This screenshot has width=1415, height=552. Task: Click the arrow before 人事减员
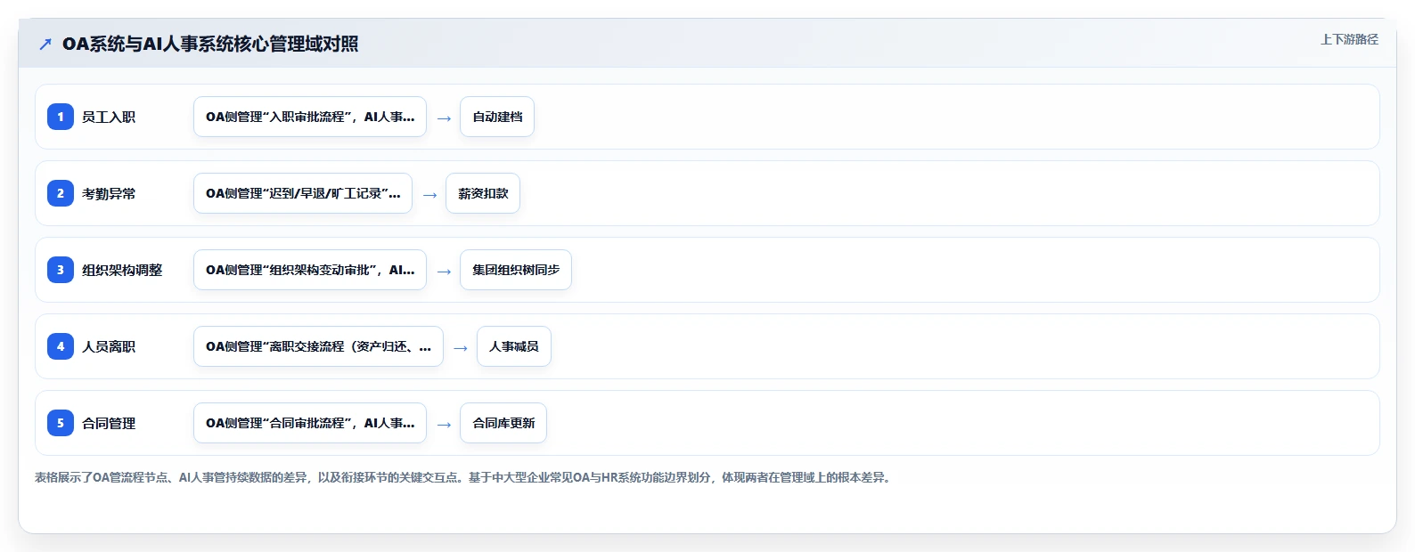[461, 347]
